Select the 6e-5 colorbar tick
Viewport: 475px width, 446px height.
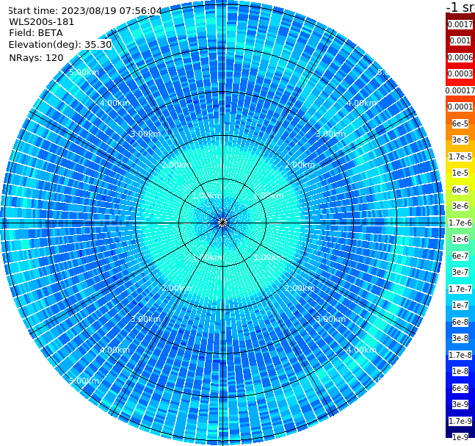(460, 123)
